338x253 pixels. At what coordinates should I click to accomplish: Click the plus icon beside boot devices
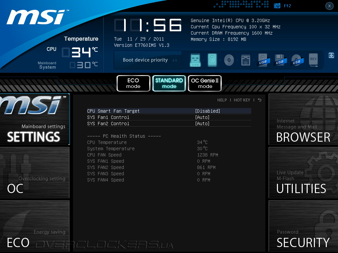point(331,55)
